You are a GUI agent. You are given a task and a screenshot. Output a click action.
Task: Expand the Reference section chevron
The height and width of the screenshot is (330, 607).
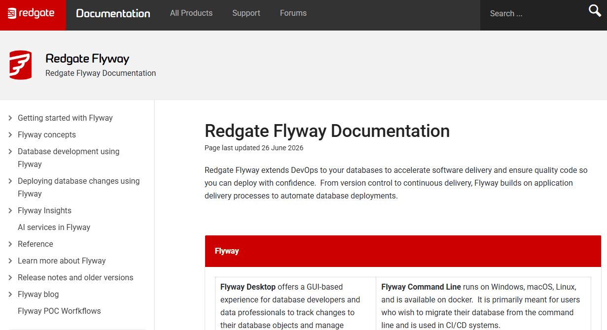pyautogui.click(x=10, y=244)
